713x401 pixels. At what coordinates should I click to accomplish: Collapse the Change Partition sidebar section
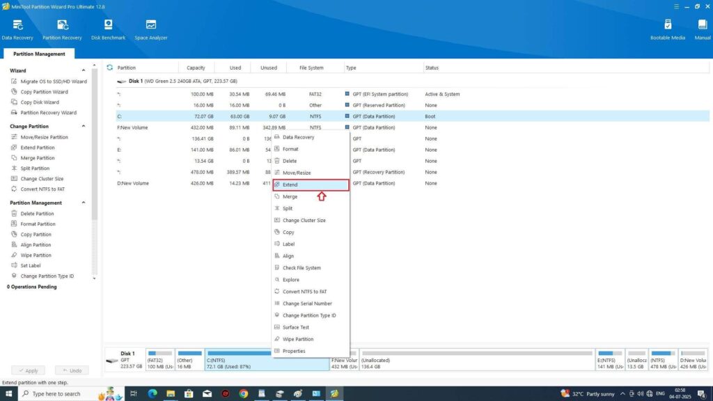click(x=84, y=126)
